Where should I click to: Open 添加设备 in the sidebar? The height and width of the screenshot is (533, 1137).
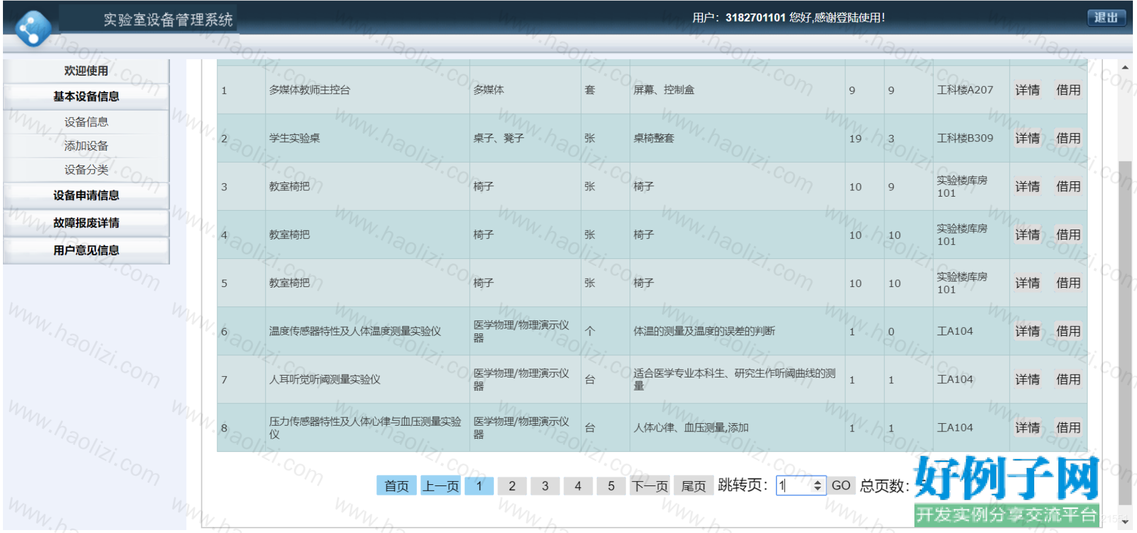(86, 146)
